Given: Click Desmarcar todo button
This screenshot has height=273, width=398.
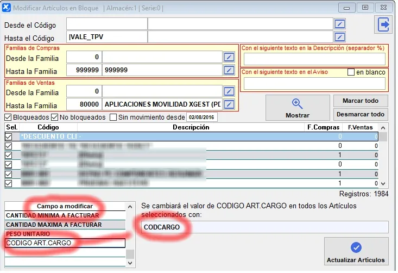Looking at the screenshot, I should click(x=361, y=114).
